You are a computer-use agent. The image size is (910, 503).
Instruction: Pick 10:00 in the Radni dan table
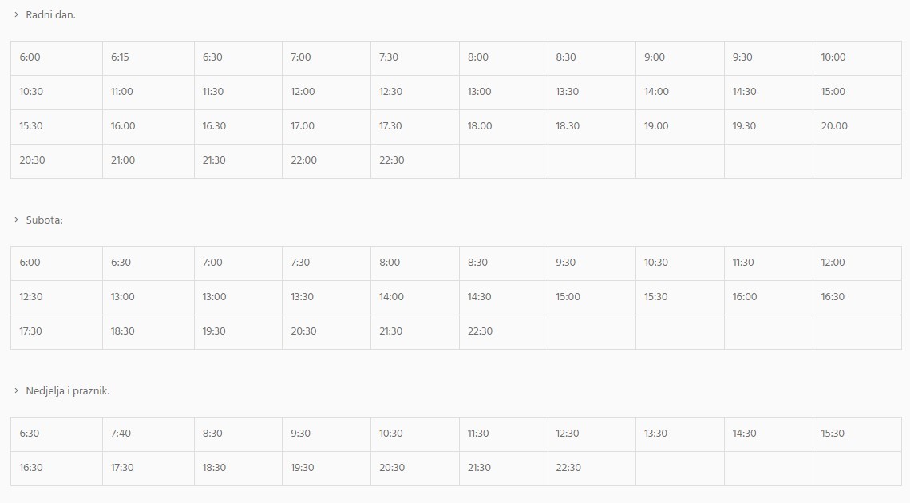[833, 57]
